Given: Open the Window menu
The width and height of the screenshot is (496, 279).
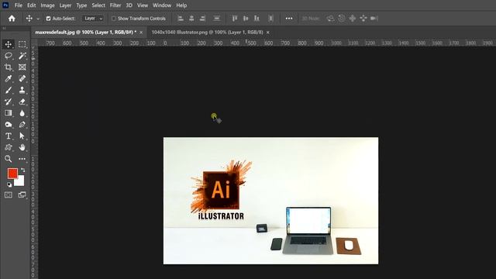Looking at the screenshot, I should 162,5.
